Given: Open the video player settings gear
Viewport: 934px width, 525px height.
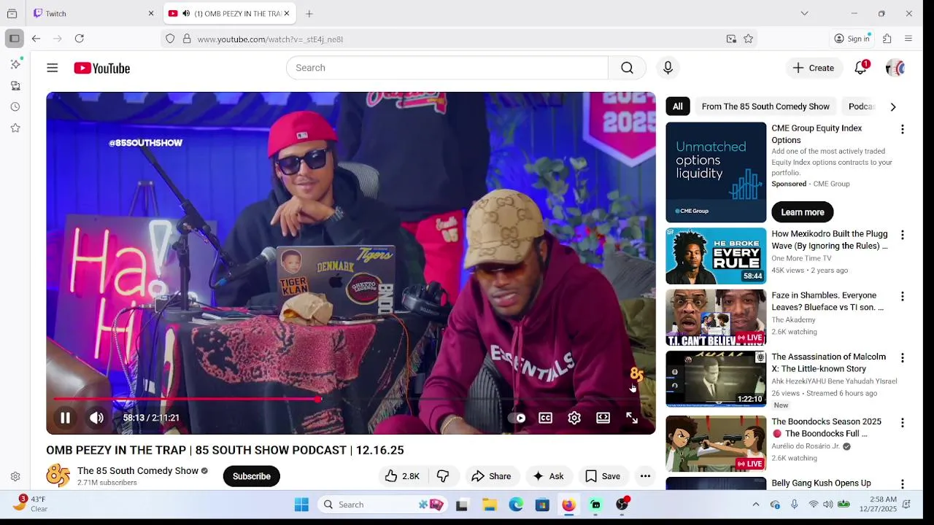Looking at the screenshot, I should (574, 418).
